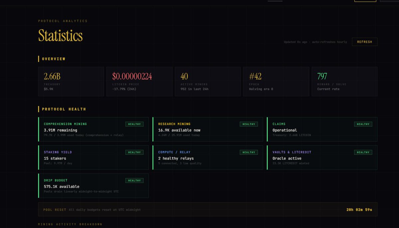
Task: Click the '23.3K LITCREDIT minted' line
Action: pyautogui.click(x=291, y=163)
